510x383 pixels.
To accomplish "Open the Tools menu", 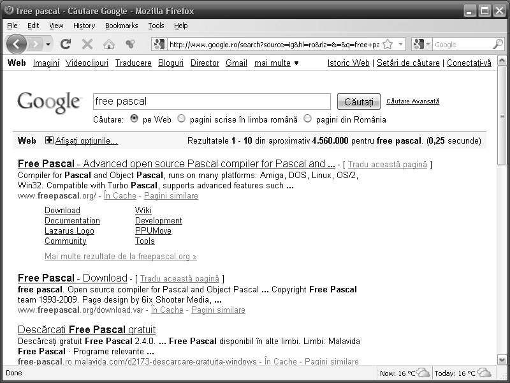I will coord(156,26).
